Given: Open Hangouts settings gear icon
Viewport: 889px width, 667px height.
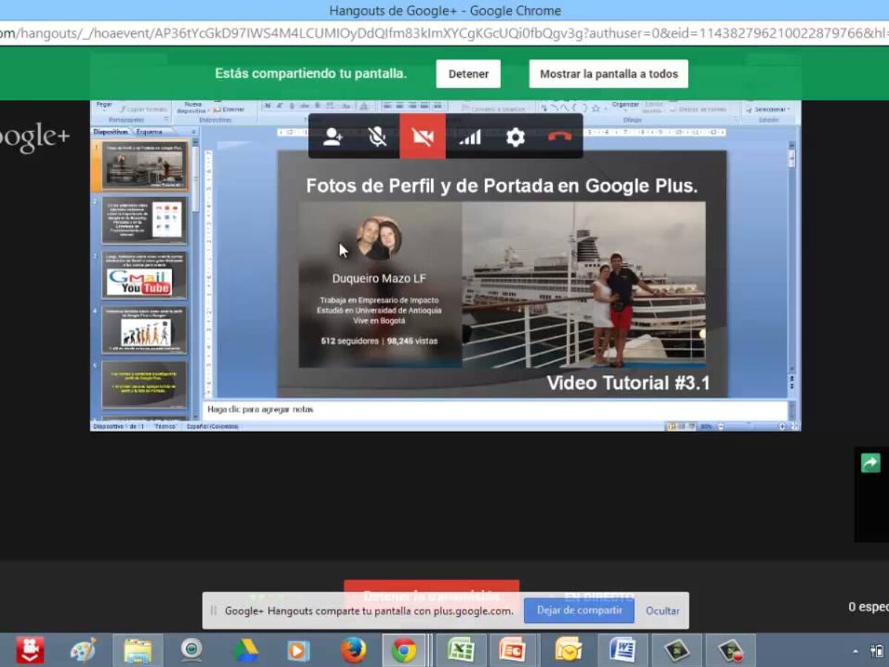Looking at the screenshot, I should 515,137.
